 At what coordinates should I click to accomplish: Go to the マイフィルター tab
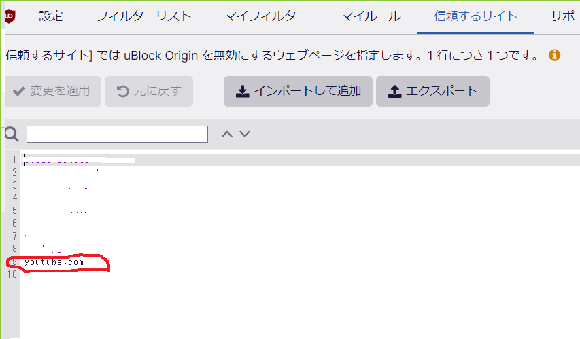pyautogui.click(x=266, y=16)
